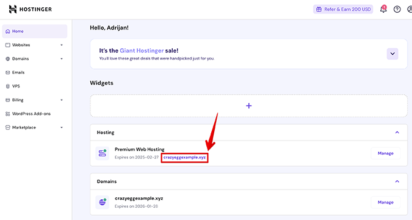Viewport: 412px width, 220px height.
Task: Open Domains in the sidebar
Action: pos(35,59)
